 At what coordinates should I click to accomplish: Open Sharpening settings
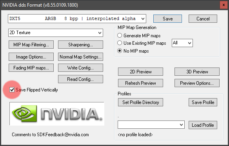(x=81, y=45)
